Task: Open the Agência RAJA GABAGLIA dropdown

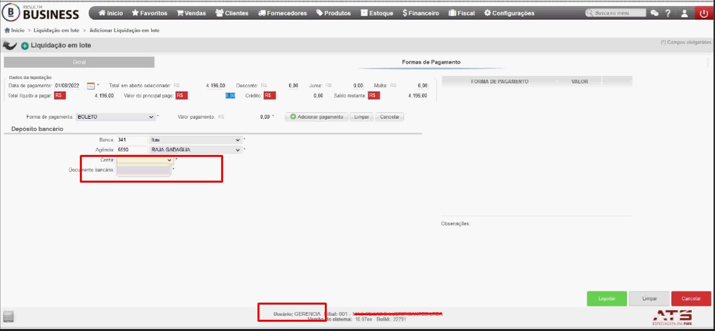Action: click(195, 150)
